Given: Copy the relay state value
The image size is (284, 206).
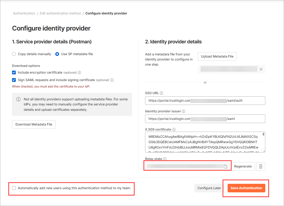Looking at the screenshot, I should pyautogui.click(x=226, y=166).
